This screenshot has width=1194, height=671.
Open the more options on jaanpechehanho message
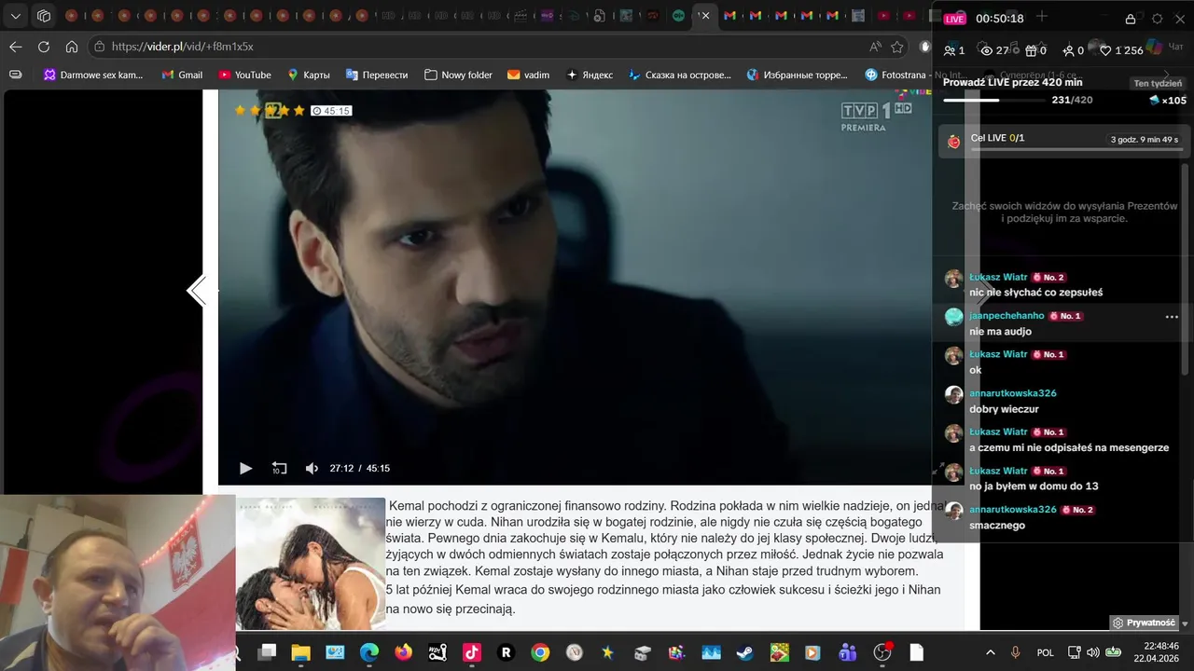coord(1172,317)
